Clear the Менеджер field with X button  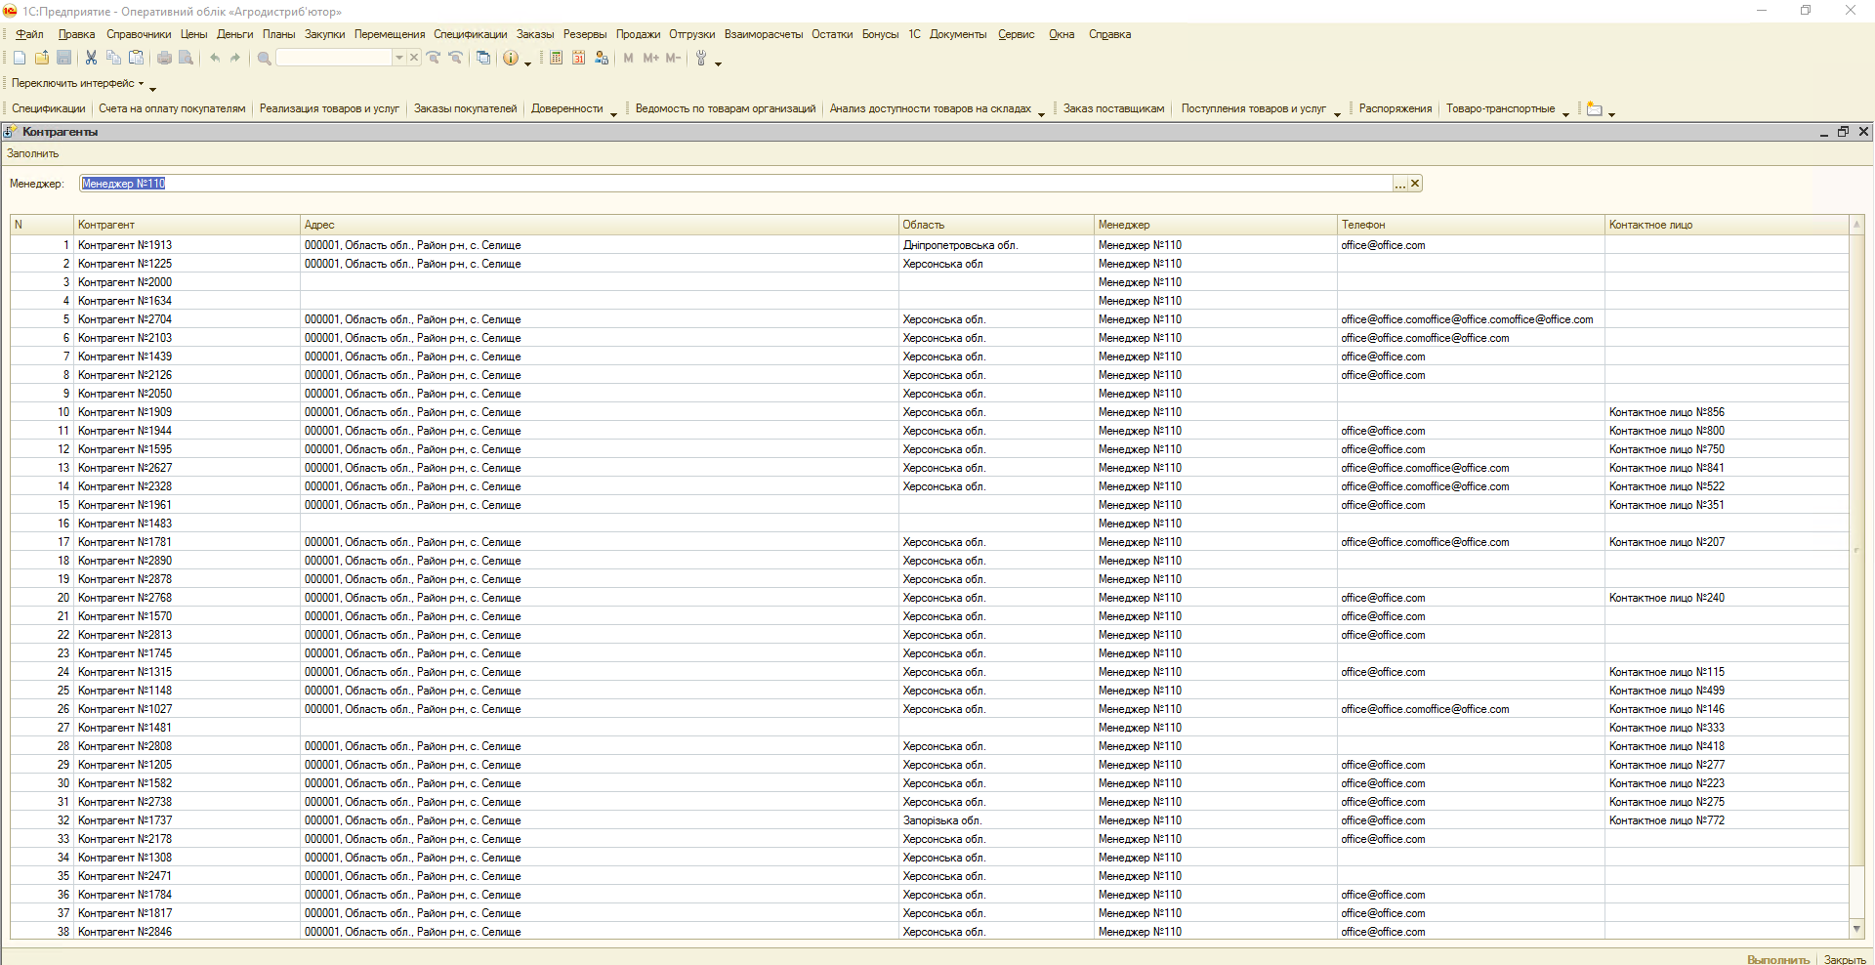1415,184
